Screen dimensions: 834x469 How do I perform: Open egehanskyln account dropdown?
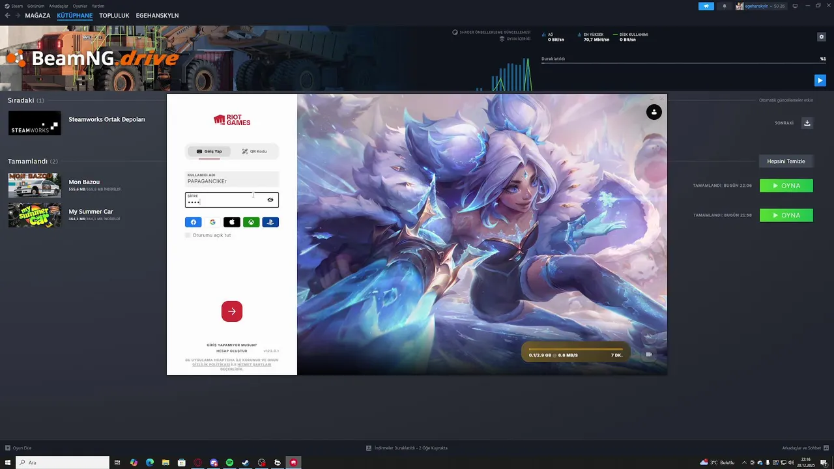pyautogui.click(x=760, y=6)
